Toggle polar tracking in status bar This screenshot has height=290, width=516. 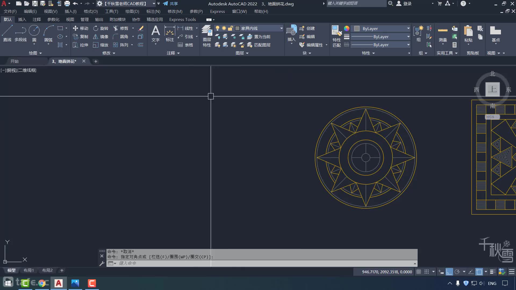[457, 272]
